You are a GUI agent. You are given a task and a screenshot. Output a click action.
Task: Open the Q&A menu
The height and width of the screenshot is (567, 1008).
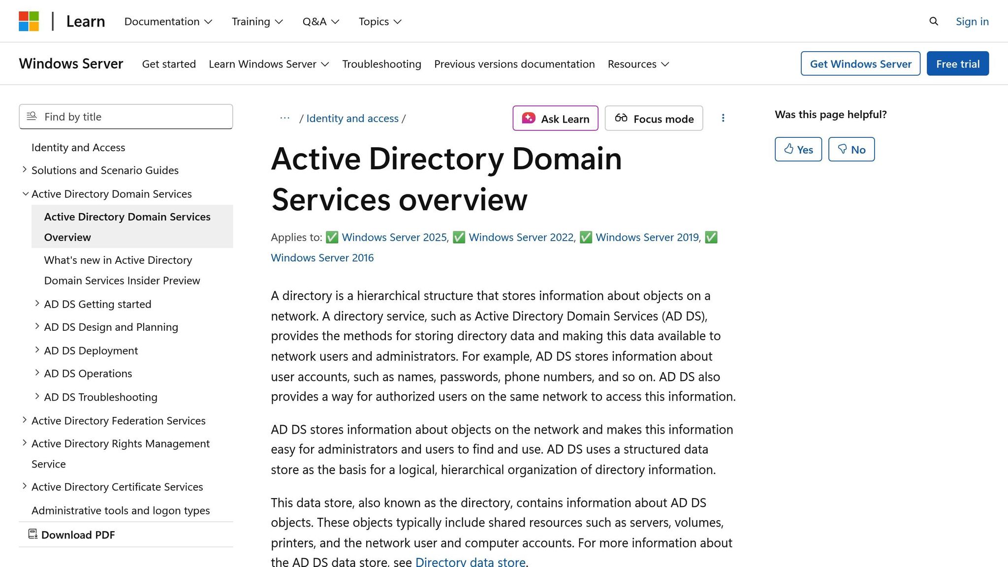click(x=320, y=21)
